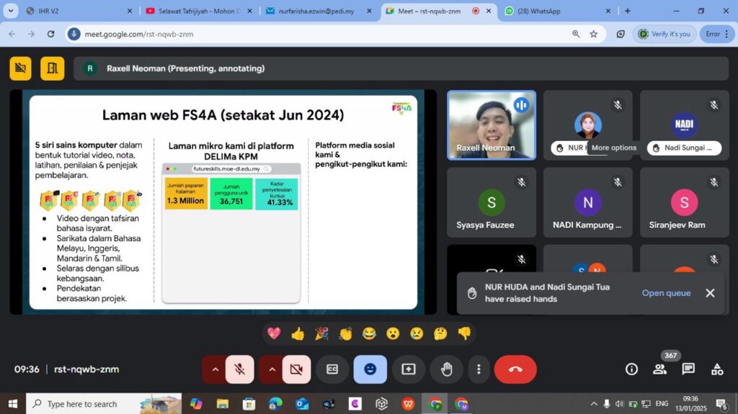Click the present screen button

(x=409, y=369)
